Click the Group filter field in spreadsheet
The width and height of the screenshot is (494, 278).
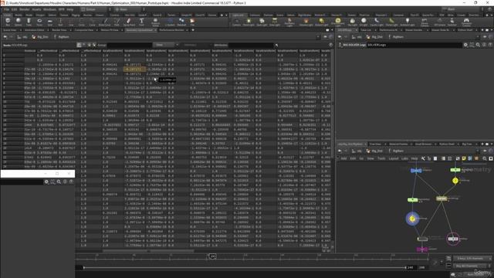pyautogui.click(x=129, y=45)
